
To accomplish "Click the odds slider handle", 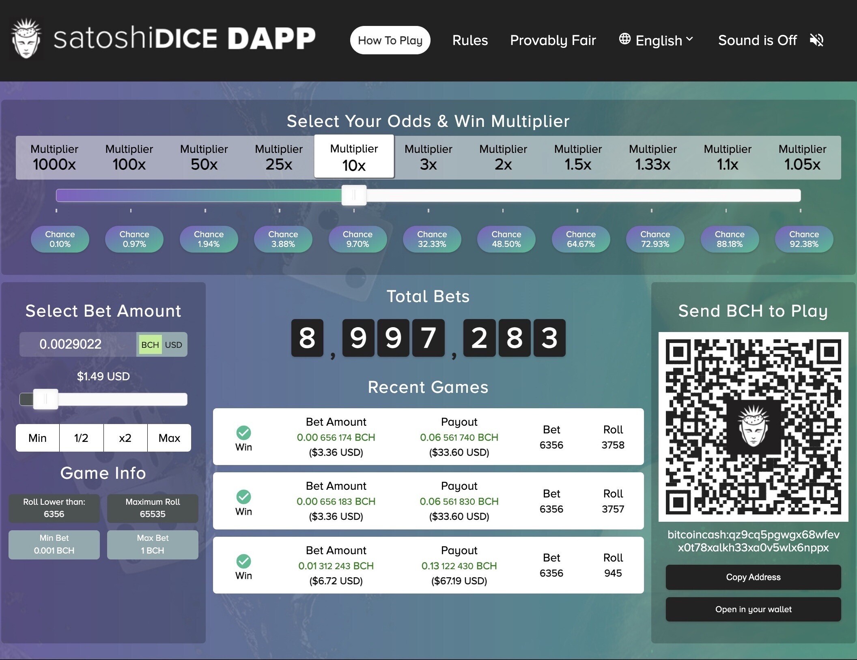I will [354, 195].
